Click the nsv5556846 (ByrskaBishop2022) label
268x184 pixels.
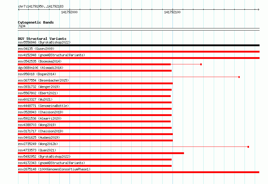point(44,42)
